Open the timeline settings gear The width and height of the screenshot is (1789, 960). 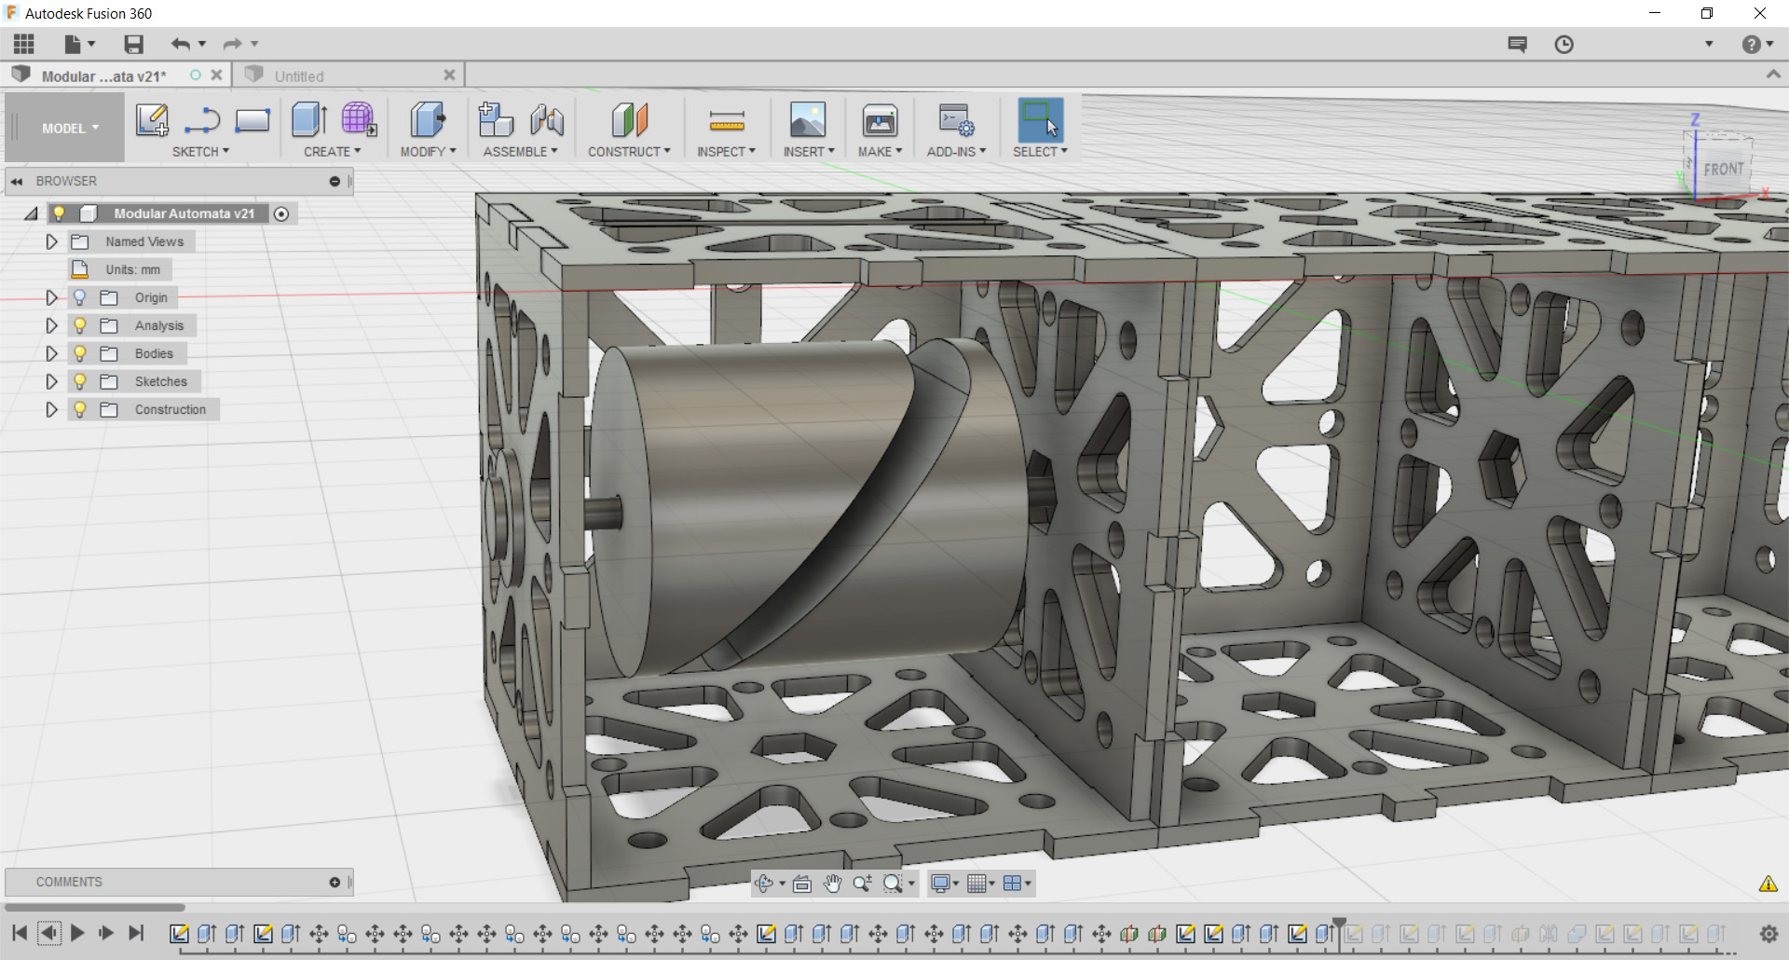(1769, 934)
